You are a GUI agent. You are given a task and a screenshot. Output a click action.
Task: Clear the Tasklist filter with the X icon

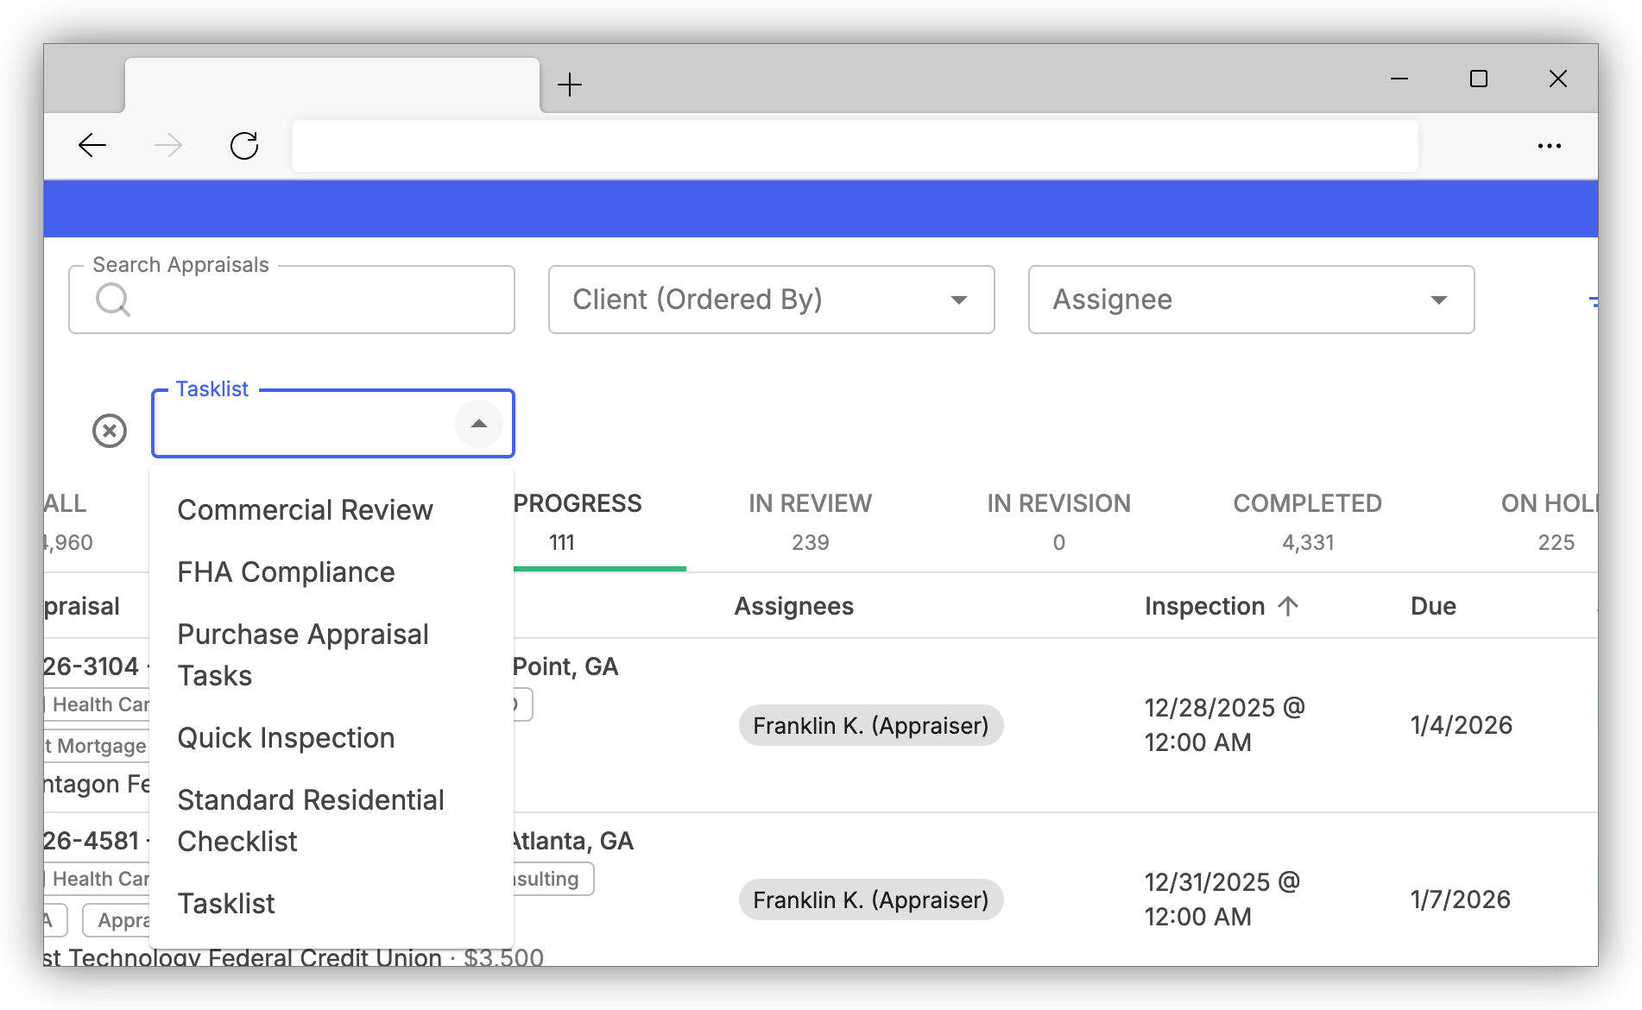click(x=110, y=430)
